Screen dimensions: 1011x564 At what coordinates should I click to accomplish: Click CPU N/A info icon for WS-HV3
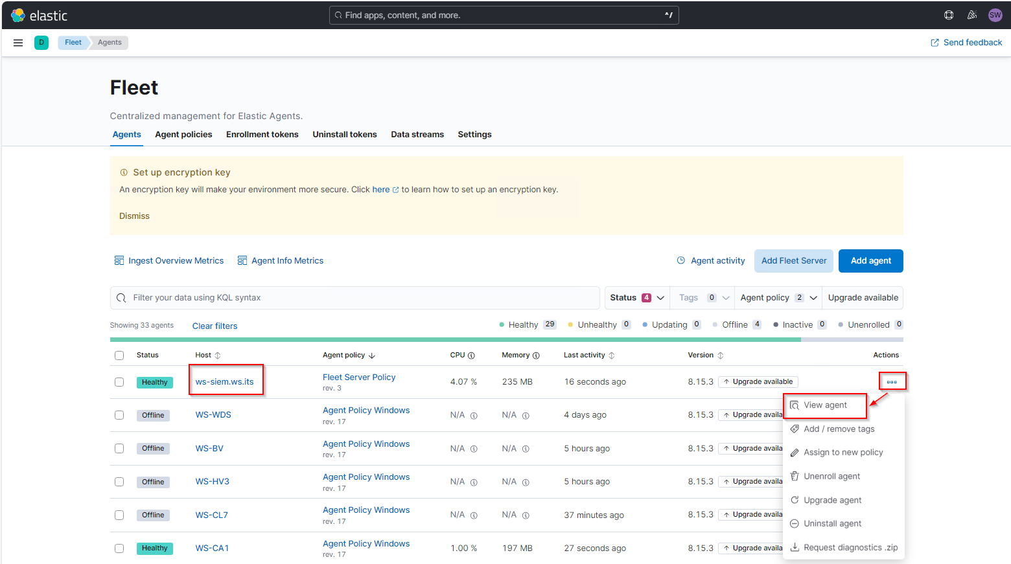pyautogui.click(x=474, y=482)
